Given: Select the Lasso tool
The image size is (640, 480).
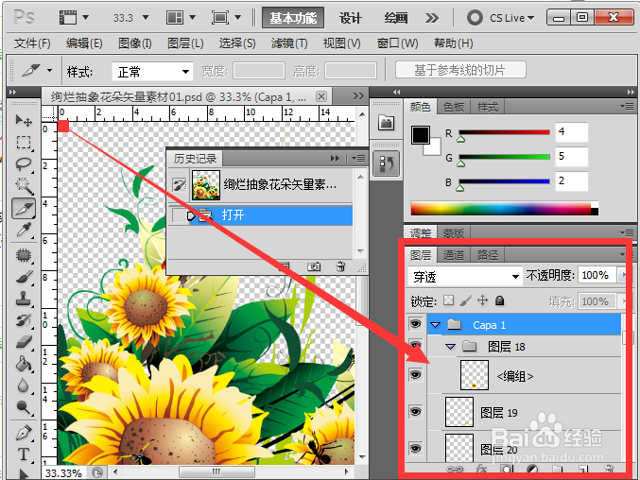Looking at the screenshot, I should [x=24, y=164].
